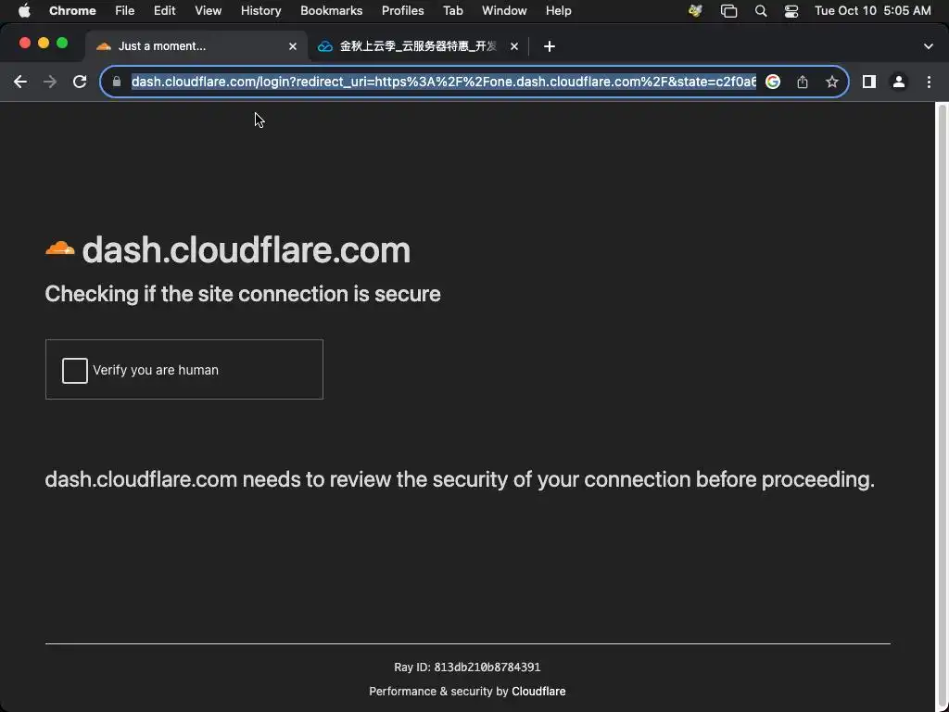This screenshot has width=949, height=712.
Task: Open the Apple menu
Action: click(24, 11)
